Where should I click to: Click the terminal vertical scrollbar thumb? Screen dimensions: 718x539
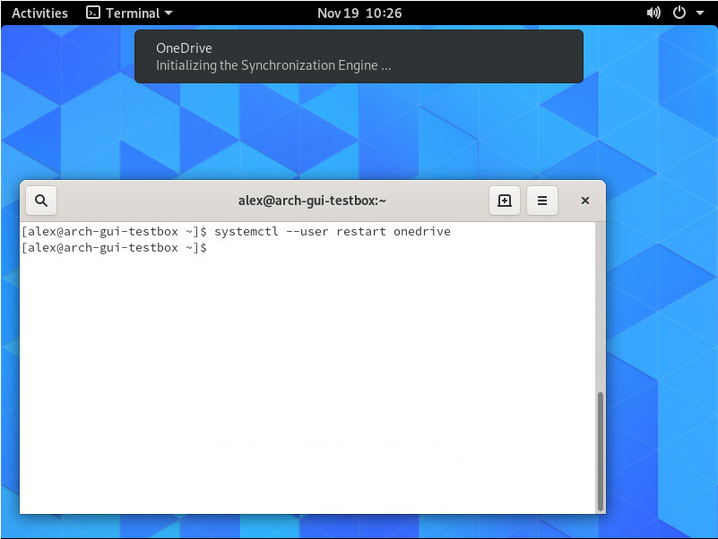[600, 451]
